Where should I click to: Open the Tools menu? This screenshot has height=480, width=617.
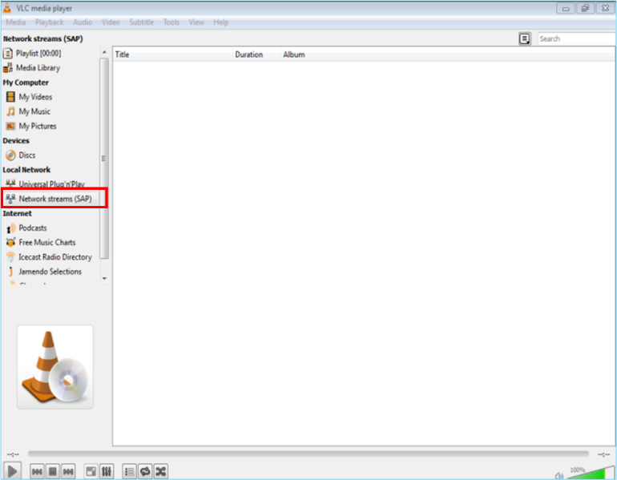click(x=171, y=22)
